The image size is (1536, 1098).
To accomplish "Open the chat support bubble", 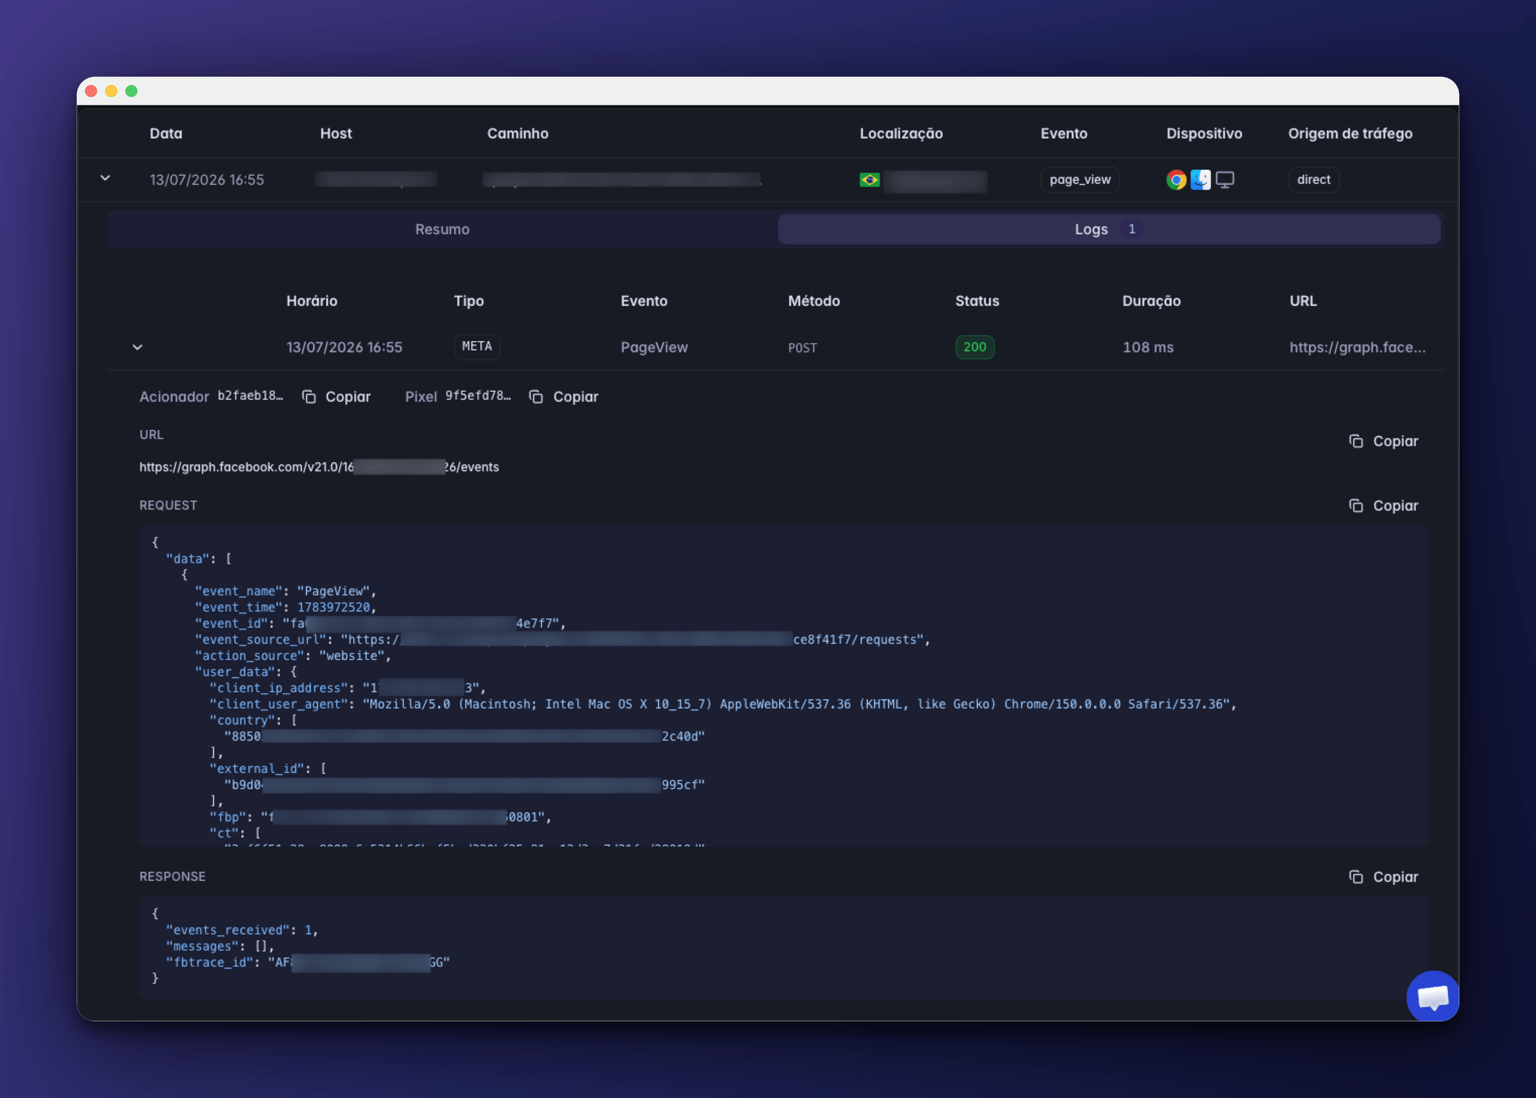I will pos(1432,996).
